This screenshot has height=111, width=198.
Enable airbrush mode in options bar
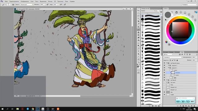tap(61, 5)
